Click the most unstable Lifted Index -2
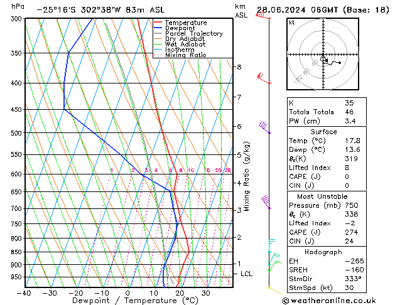395x305 pixels. pyautogui.click(x=350, y=223)
